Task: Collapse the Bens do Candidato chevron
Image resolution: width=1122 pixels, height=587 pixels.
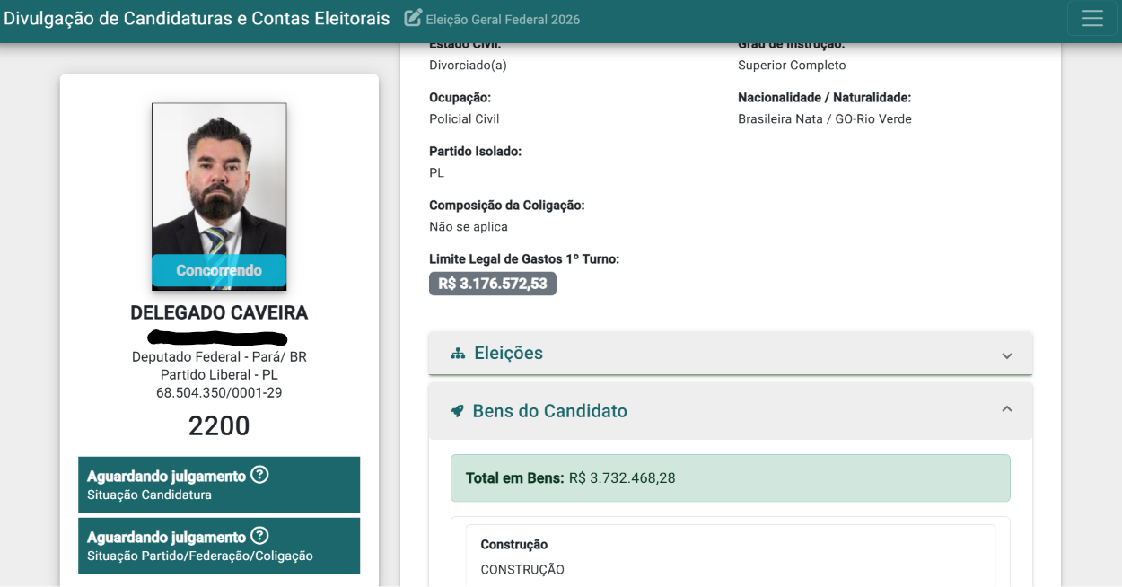Action: pos(1007,409)
